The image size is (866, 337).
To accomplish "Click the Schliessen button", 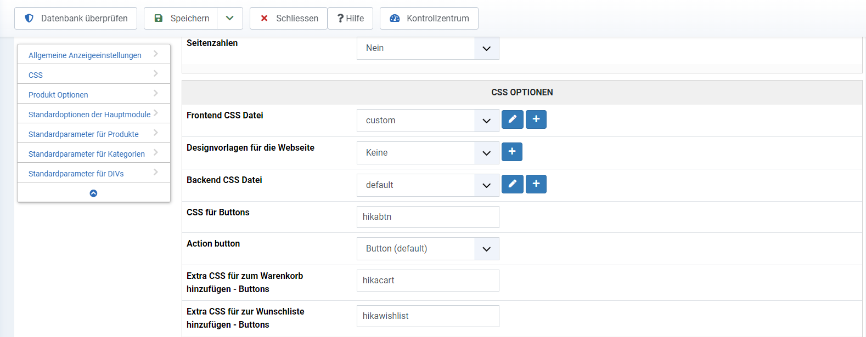I will tap(289, 18).
